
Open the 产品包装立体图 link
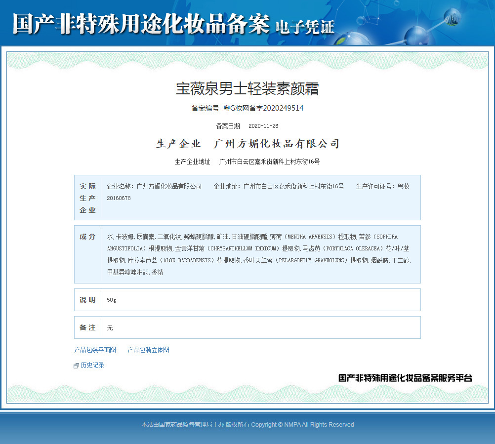click(x=148, y=350)
